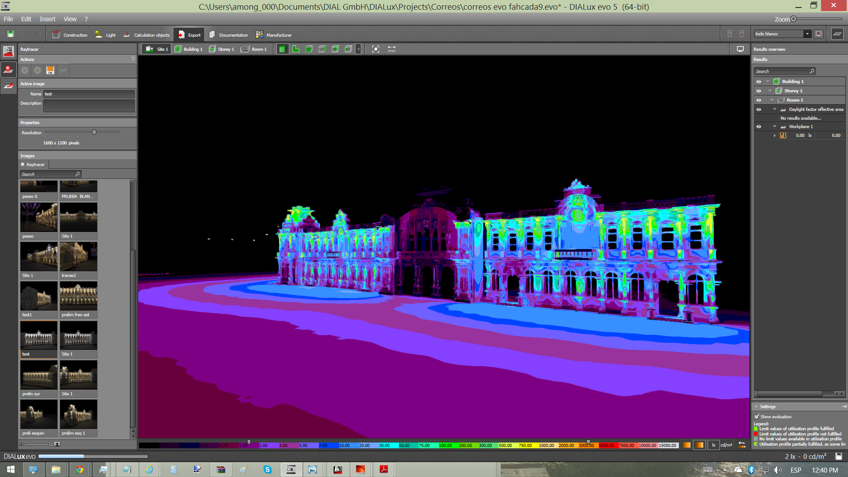
Task: Click the measure distance icon
Action: (x=392, y=49)
